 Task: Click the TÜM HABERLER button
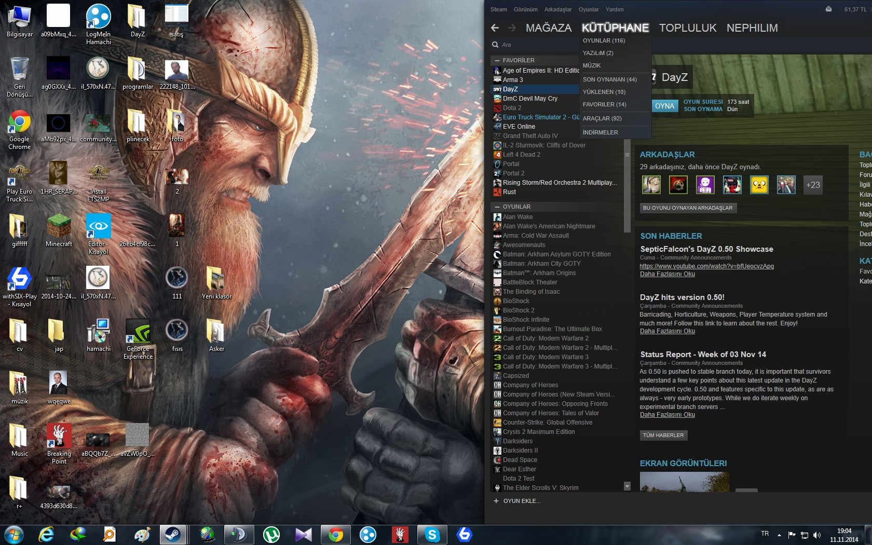(x=663, y=435)
